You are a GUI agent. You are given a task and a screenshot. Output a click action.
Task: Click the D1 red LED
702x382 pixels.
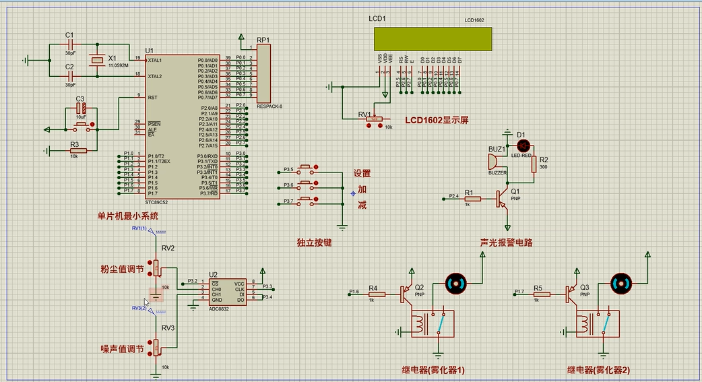click(x=525, y=145)
